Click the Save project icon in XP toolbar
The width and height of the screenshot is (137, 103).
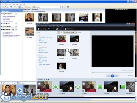(x=7, y=7)
